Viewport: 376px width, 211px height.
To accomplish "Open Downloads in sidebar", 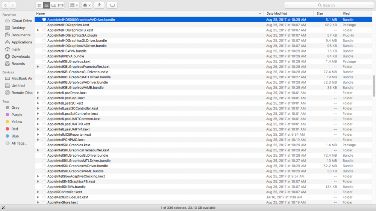I will click(18, 57).
